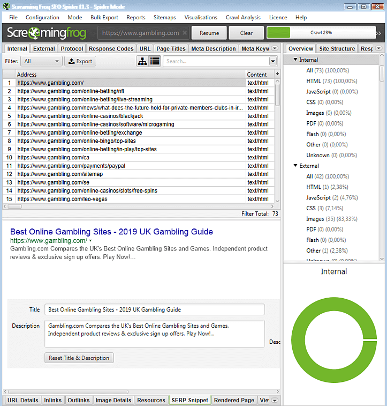387x406 pixels.
Task: Open the Bulk Export menu
Action: pos(104,17)
